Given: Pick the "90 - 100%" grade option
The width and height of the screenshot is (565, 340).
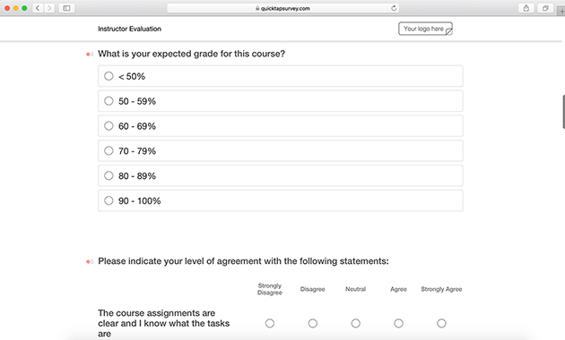Looking at the screenshot, I should (281, 200).
